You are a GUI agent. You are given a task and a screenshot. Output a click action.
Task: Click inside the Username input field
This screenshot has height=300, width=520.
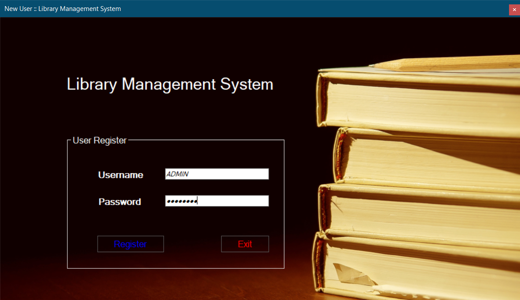pos(216,173)
